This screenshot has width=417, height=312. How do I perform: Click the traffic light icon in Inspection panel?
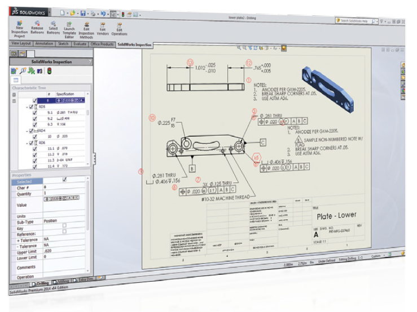tap(49, 70)
